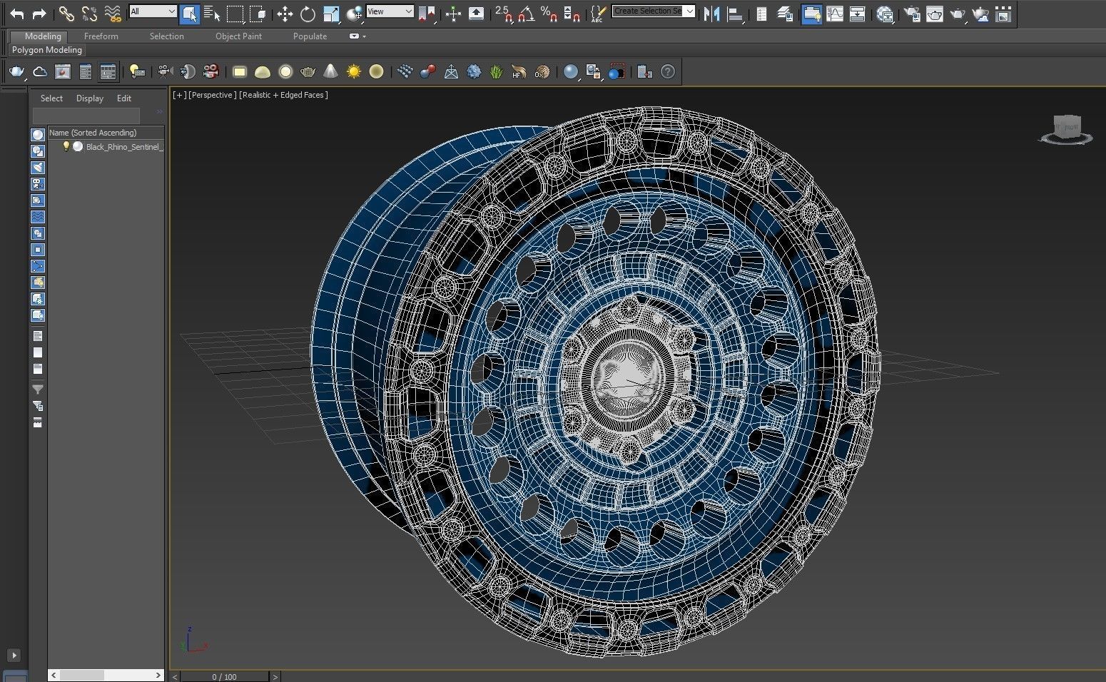1106x682 pixels.
Task: Click the Scene Explorer horizontal scrollbar
Action: (x=106, y=675)
